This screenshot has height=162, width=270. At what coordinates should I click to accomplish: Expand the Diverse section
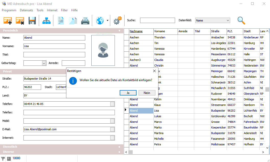(61, 152)
